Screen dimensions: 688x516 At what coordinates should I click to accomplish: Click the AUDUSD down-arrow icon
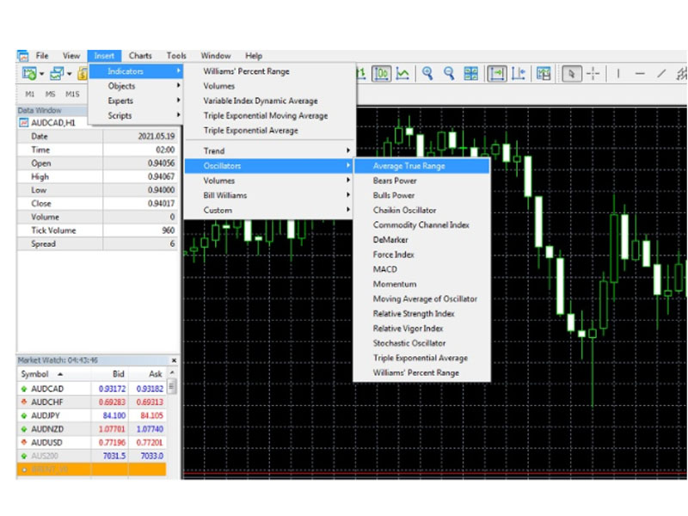click(24, 442)
